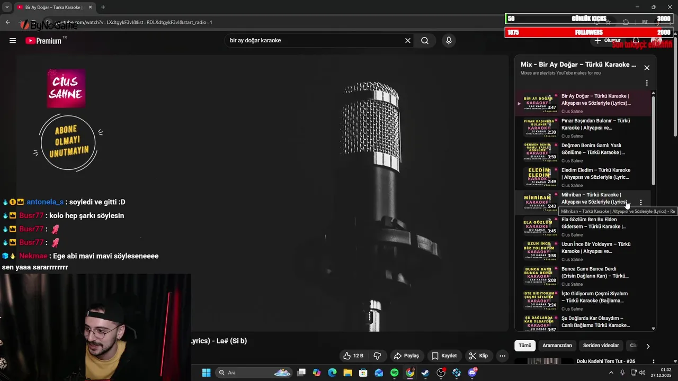Launch Copilot from taskbar
Screen dimensions: 678x381
point(317,373)
